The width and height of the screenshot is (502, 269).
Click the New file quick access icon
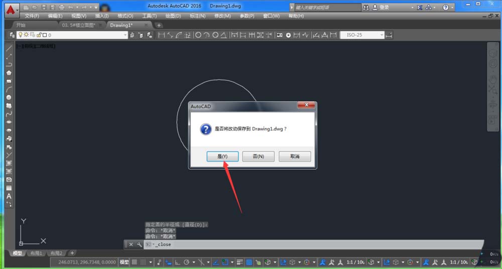coord(26,7)
